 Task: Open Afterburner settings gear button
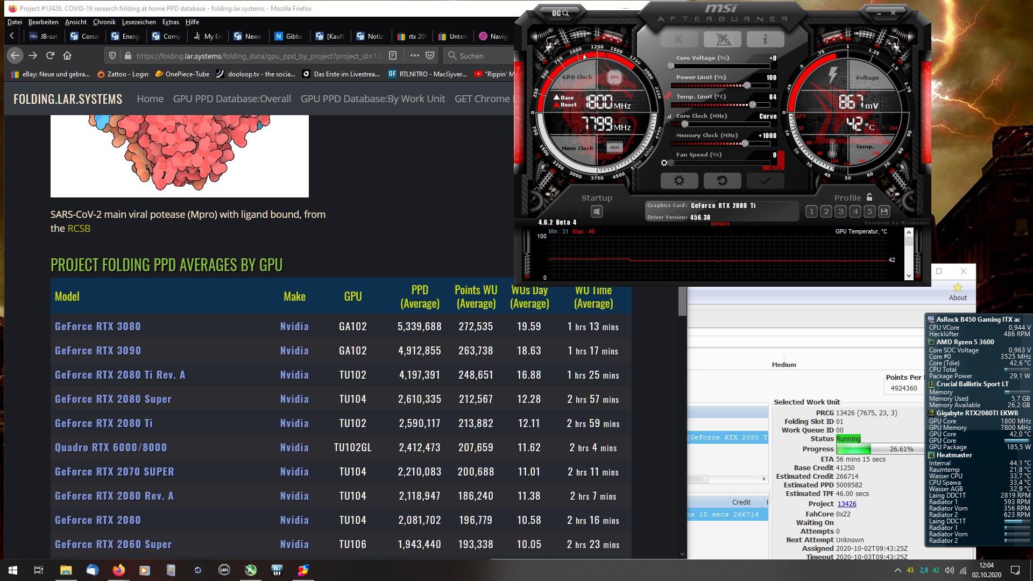click(x=679, y=181)
